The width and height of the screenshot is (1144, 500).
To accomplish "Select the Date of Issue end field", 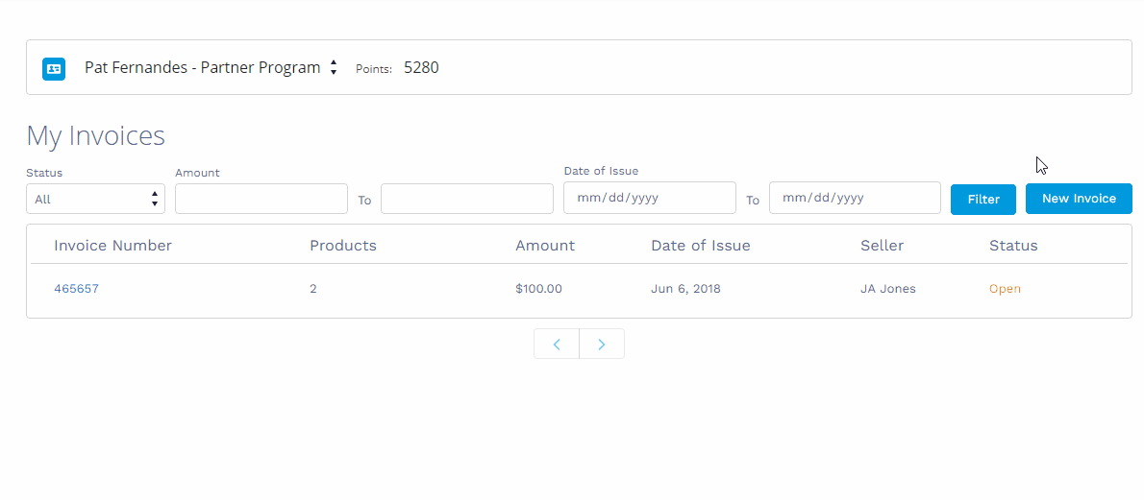I will click(855, 199).
